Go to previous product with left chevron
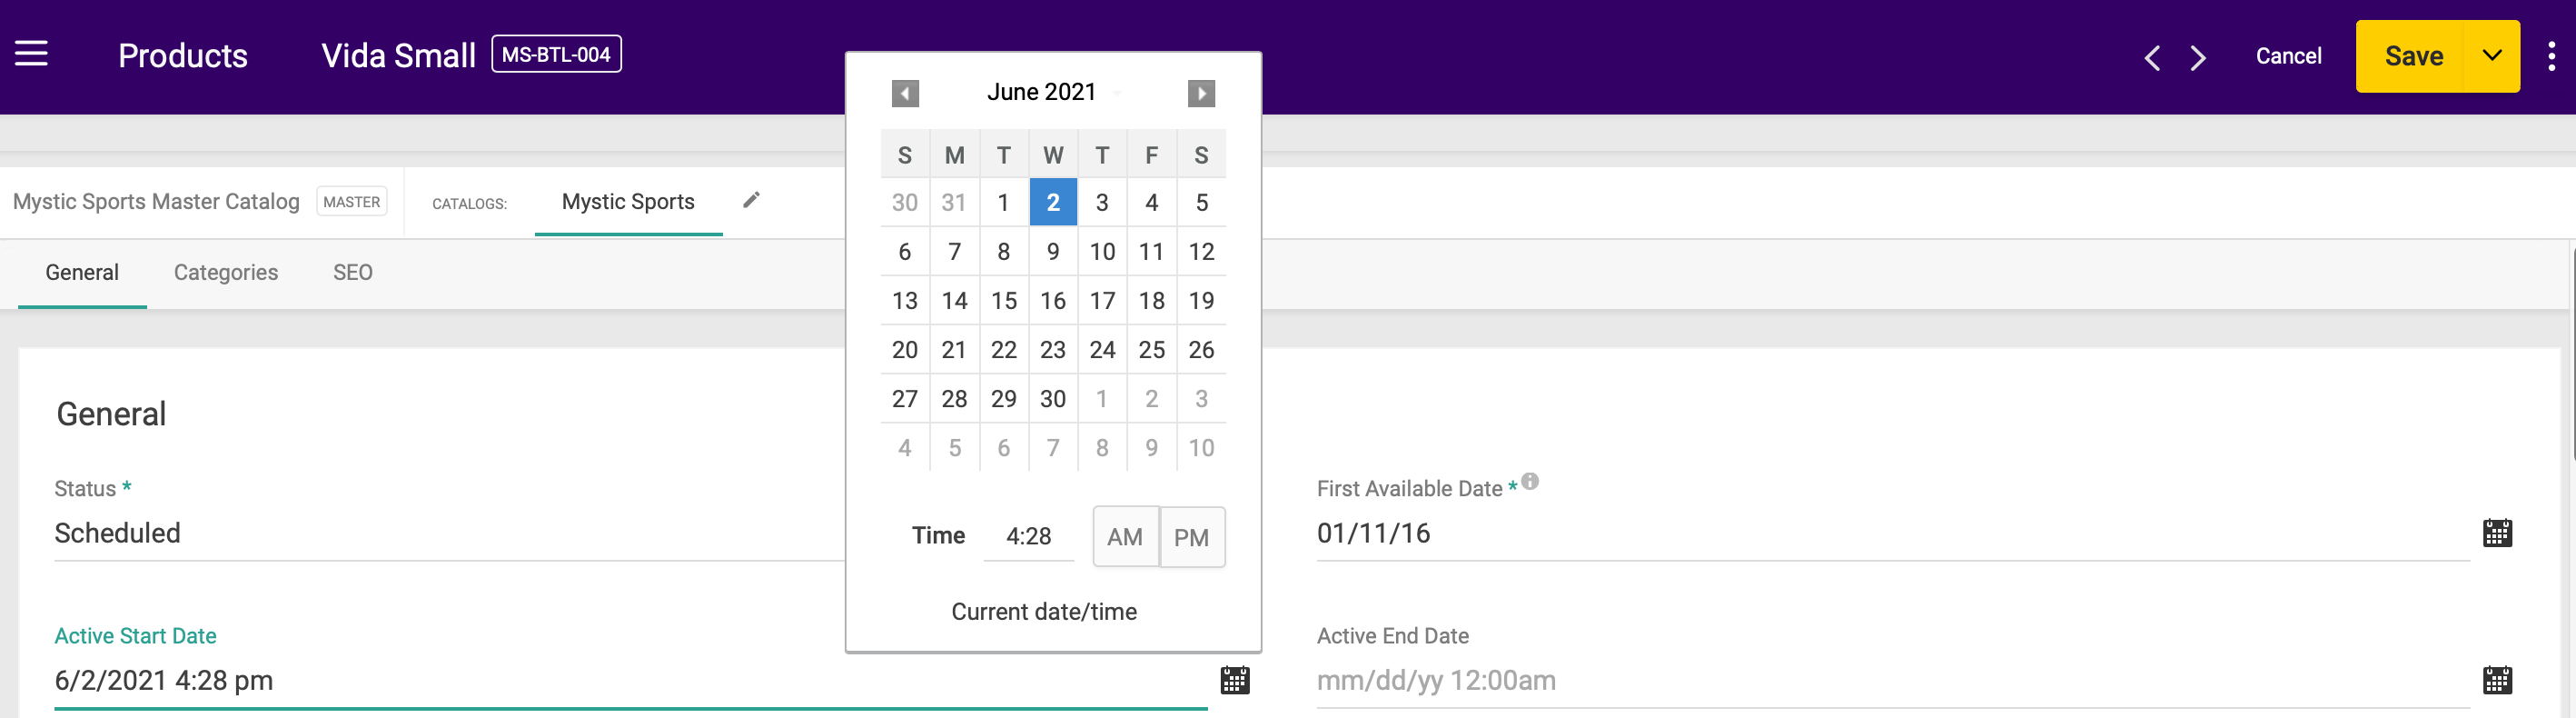The height and width of the screenshot is (718, 2576). coord(2152,57)
